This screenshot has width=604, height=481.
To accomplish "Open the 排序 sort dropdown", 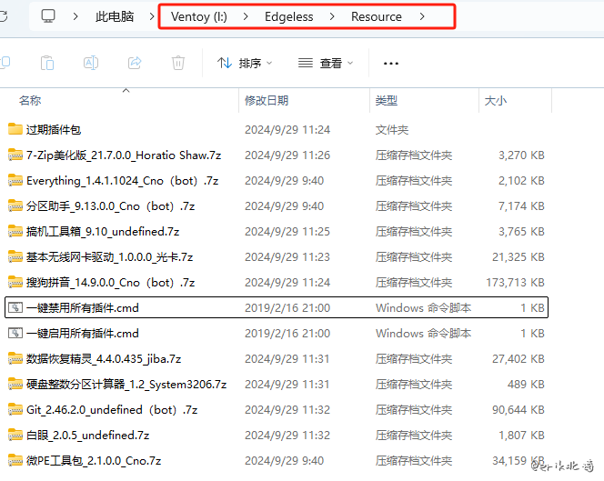I will tap(245, 64).
